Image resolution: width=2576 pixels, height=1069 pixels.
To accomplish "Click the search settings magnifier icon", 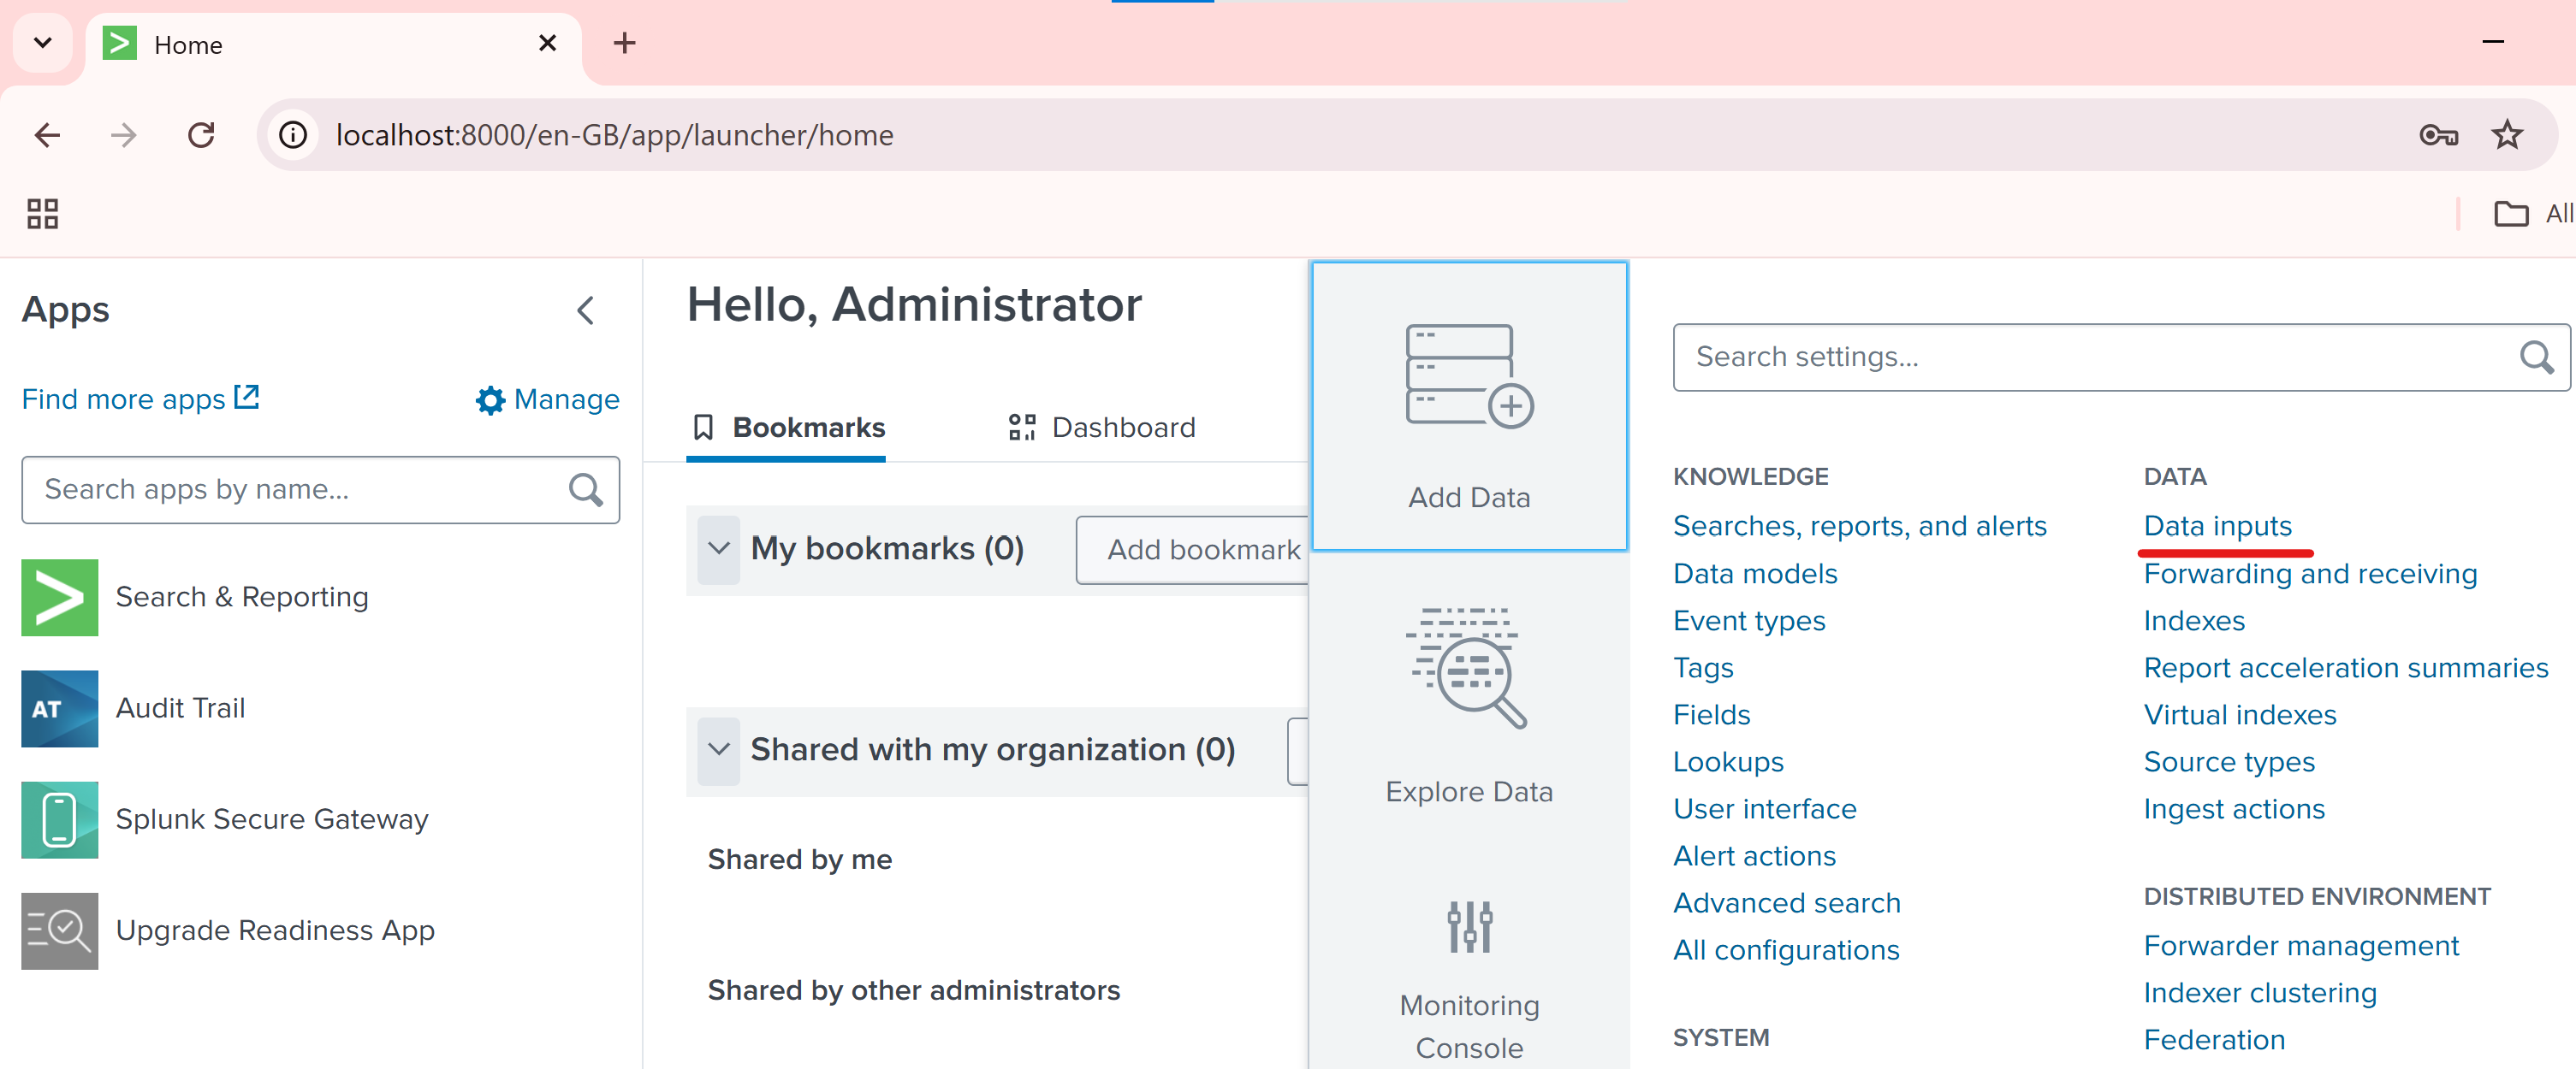I will (2536, 357).
